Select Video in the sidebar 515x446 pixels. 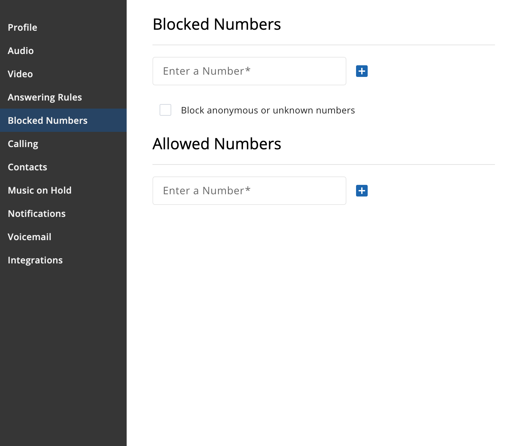pos(63,74)
